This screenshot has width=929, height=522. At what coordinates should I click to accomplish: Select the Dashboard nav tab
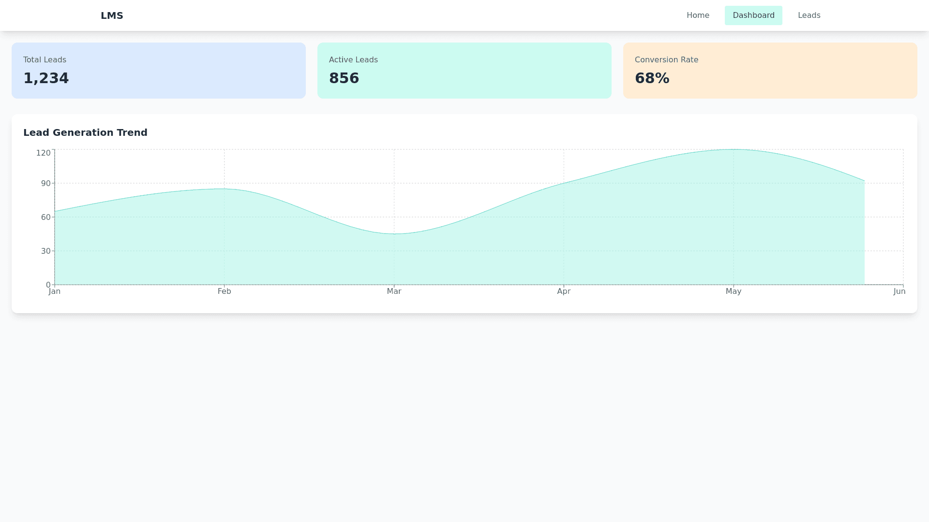click(753, 15)
